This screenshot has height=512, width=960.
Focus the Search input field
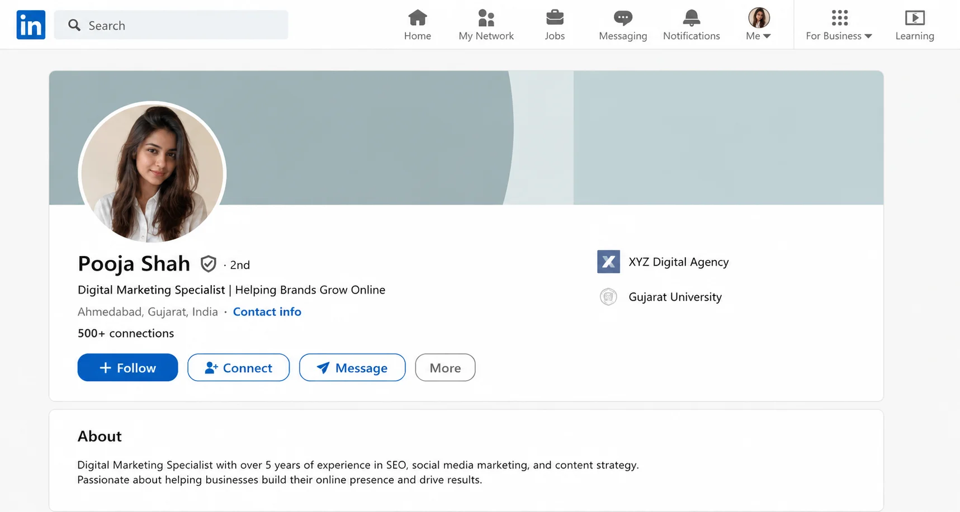coord(171,25)
